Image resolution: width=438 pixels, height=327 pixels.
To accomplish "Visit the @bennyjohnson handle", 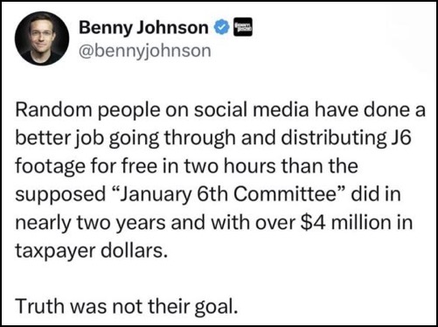I will click(x=145, y=51).
